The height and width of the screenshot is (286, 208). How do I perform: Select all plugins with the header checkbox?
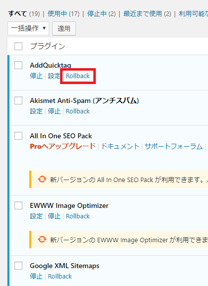click(x=18, y=46)
